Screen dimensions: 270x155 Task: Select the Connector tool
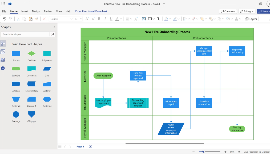(159, 19)
